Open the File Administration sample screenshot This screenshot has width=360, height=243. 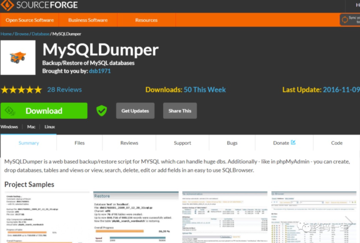225,217
